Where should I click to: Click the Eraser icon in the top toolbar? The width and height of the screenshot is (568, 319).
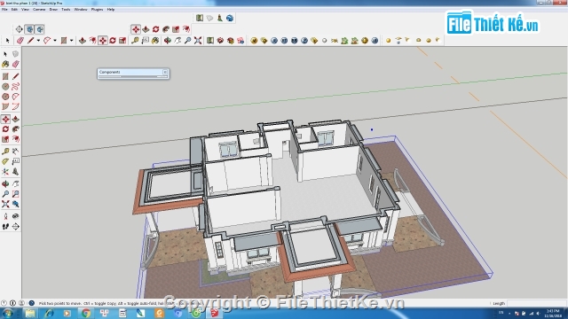[x=20, y=41]
